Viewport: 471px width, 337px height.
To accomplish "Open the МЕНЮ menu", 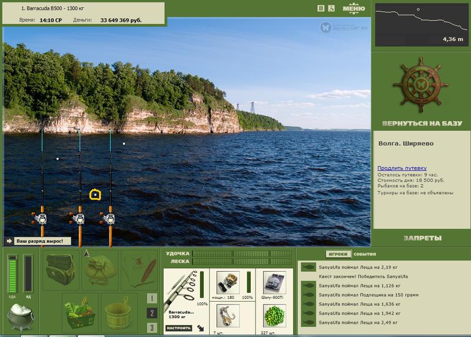I will (354, 9).
